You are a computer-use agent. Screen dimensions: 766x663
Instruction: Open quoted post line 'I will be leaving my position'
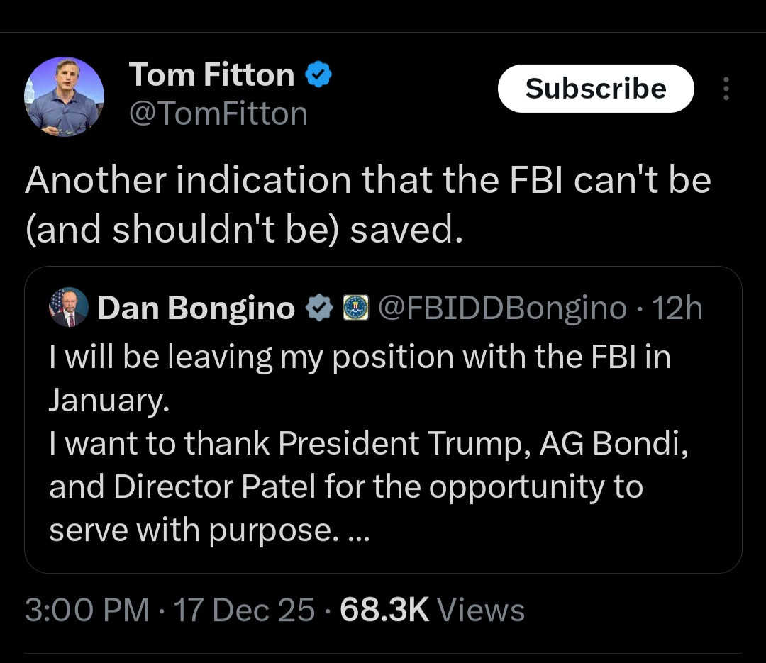359,357
